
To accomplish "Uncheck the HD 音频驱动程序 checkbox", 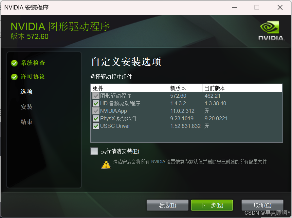I will pos(96,103).
